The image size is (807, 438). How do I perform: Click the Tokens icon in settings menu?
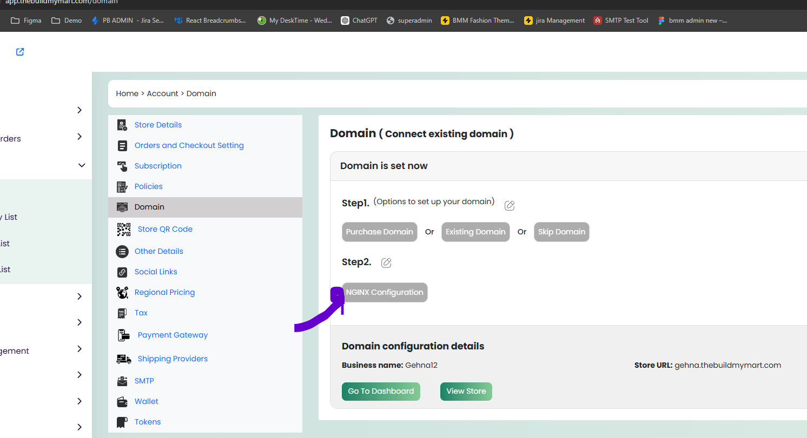(x=122, y=422)
